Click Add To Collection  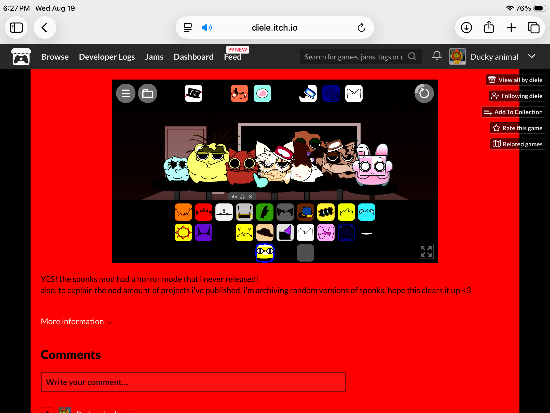513,112
